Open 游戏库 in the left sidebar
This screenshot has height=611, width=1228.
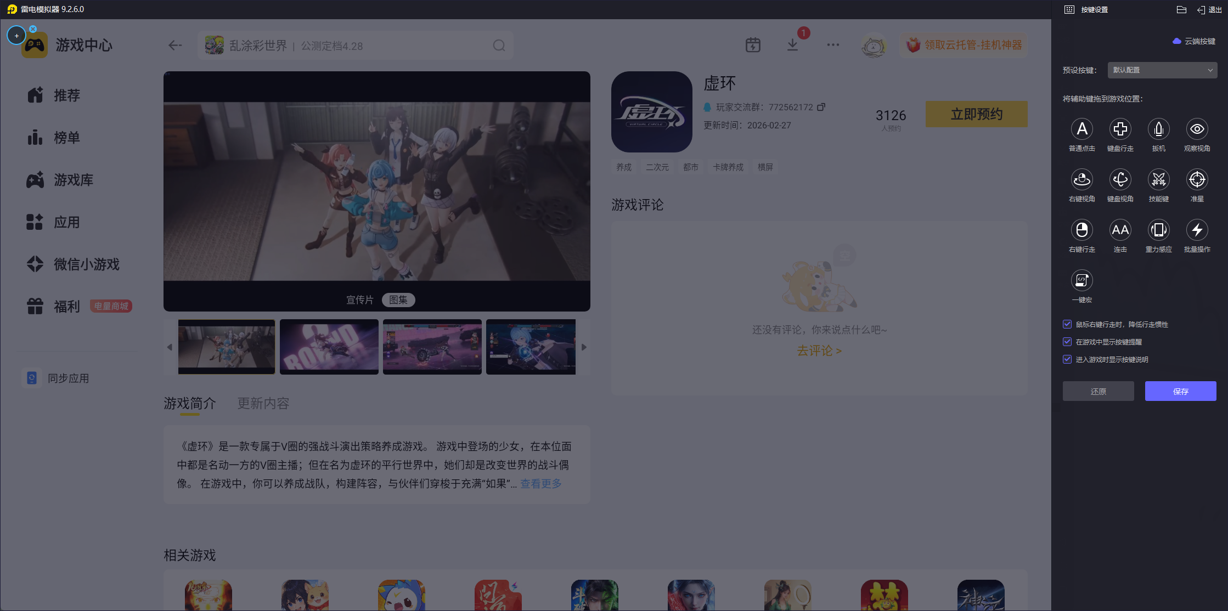pyautogui.click(x=73, y=180)
